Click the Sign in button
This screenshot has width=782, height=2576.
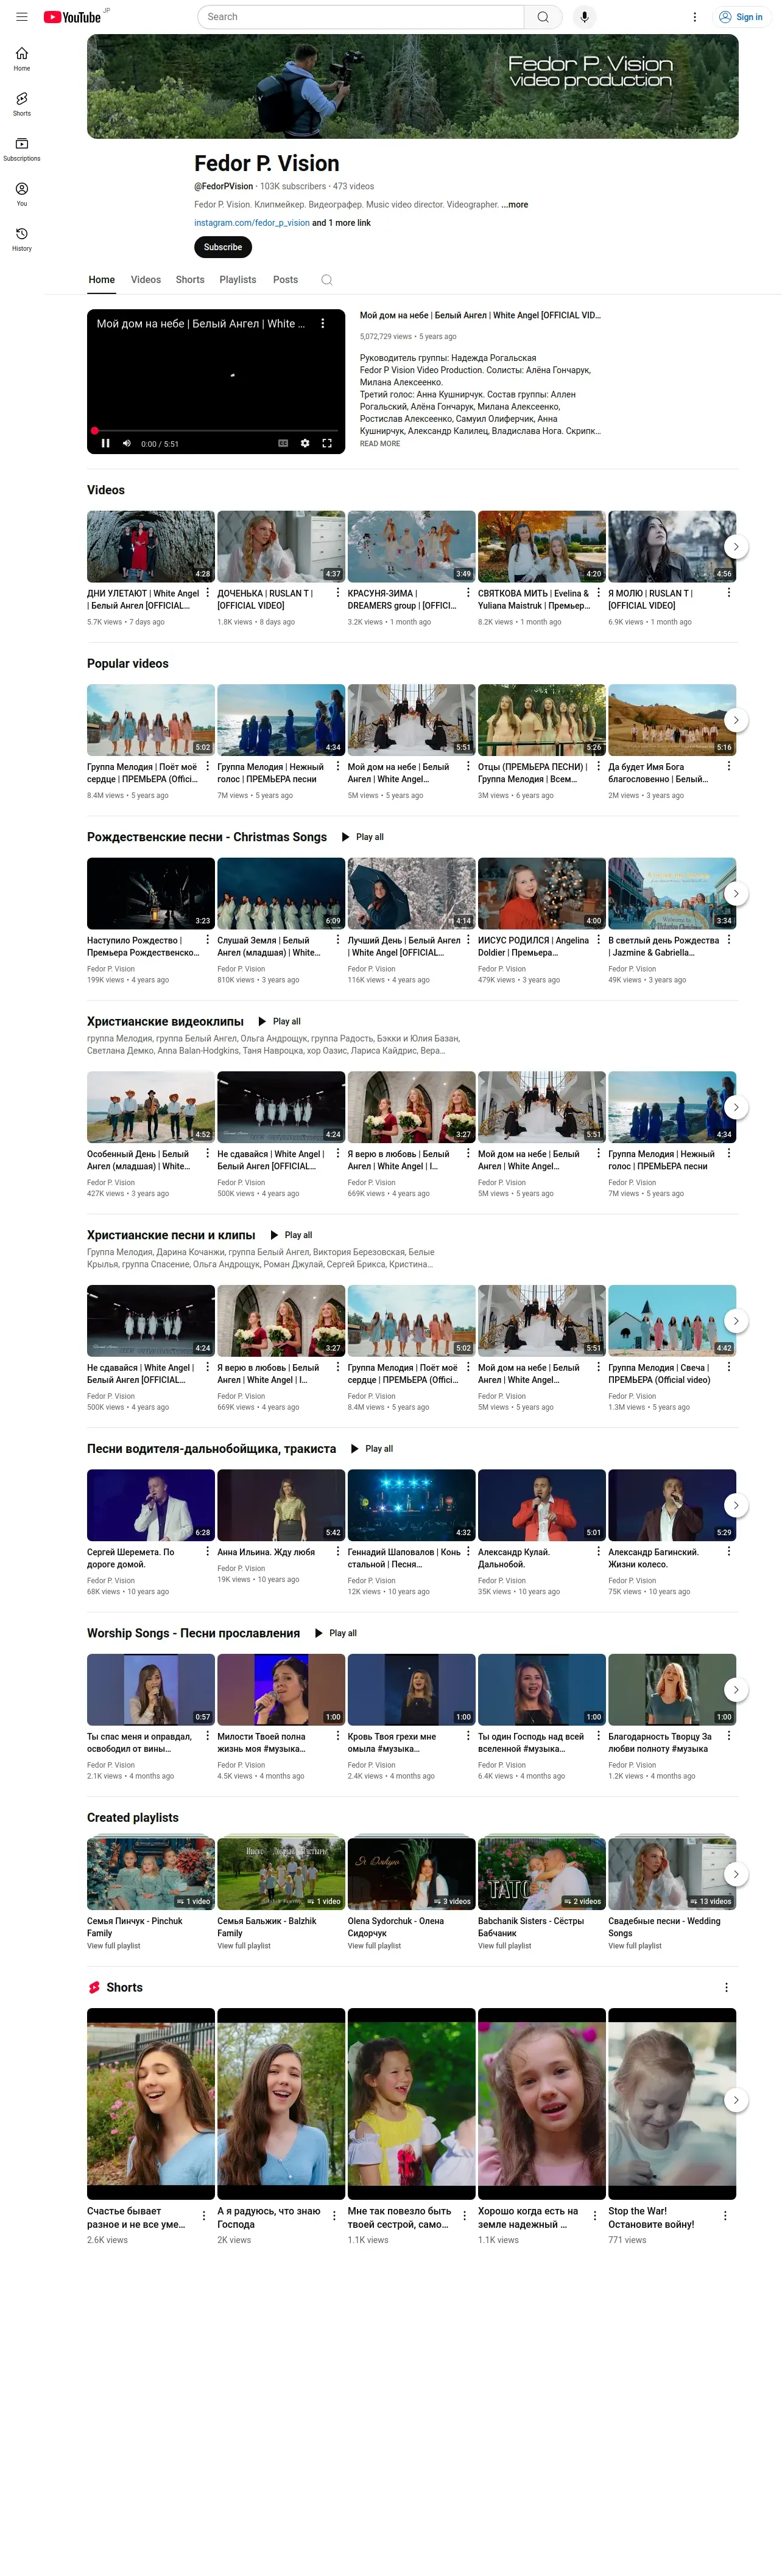click(741, 17)
